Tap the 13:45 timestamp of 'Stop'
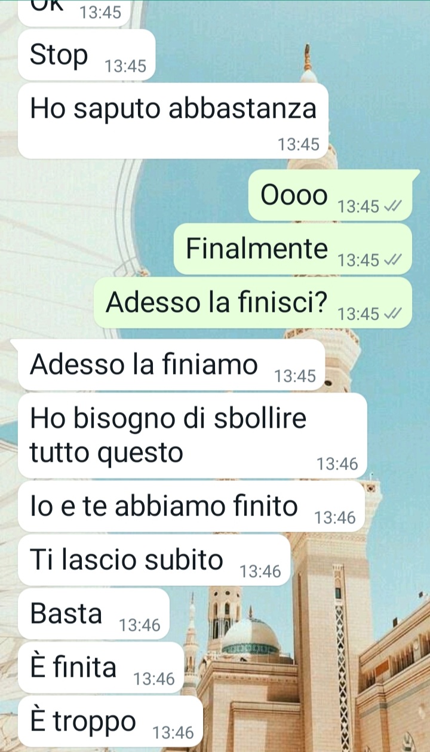 tap(125, 66)
